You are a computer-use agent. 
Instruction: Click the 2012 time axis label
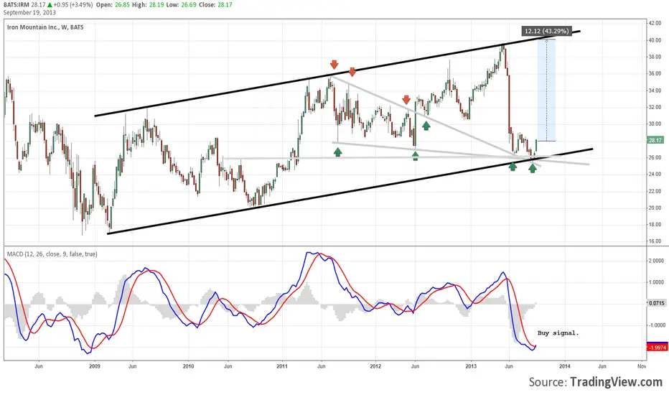[375, 366]
